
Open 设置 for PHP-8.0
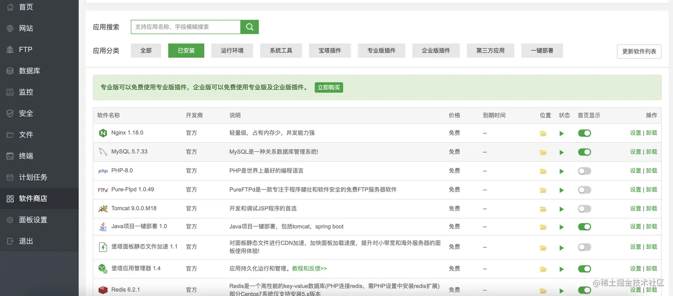pos(636,171)
